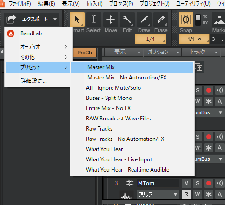Open the 1/1 snap resolution dropdown
The height and width of the screenshot is (205, 225).
click(194, 39)
